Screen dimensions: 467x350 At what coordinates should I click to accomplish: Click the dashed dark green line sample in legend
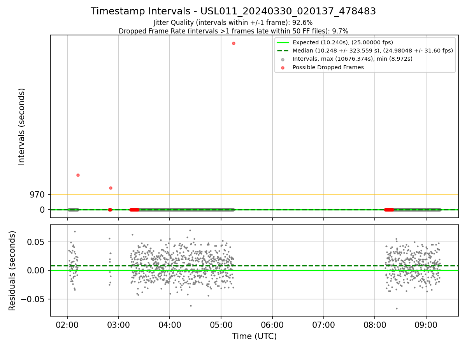(283, 51)
